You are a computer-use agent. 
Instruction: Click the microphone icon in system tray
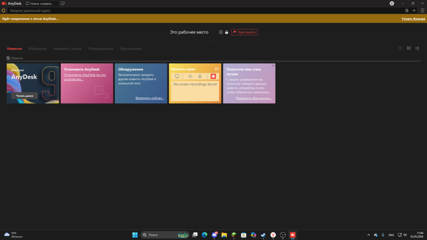383,235
